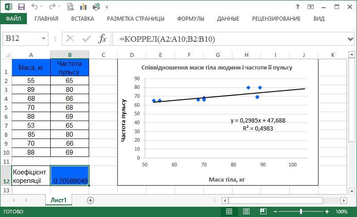The image size is (357, 217).
Task: Click the trendline equation label
Action: [258, 124]
